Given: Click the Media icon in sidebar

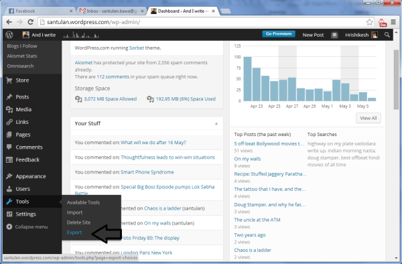Looking at the screenshot, I should tap(9, 109).
